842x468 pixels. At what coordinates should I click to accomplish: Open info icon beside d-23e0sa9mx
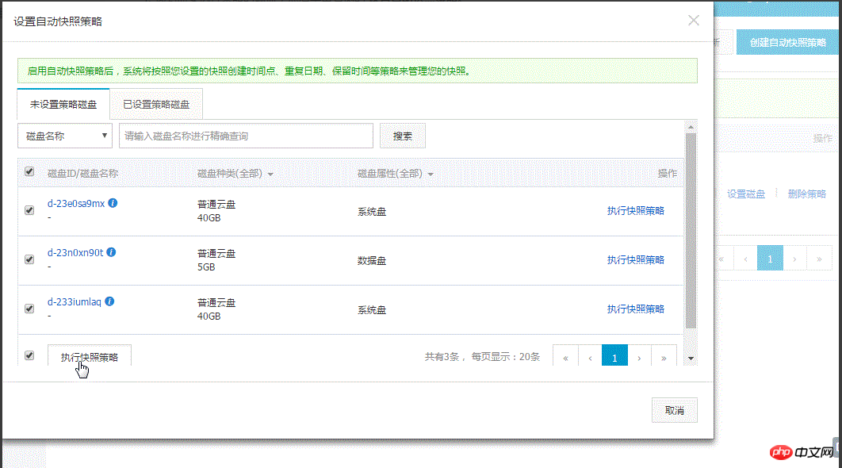pyautogui.click(x=113, y=203)
